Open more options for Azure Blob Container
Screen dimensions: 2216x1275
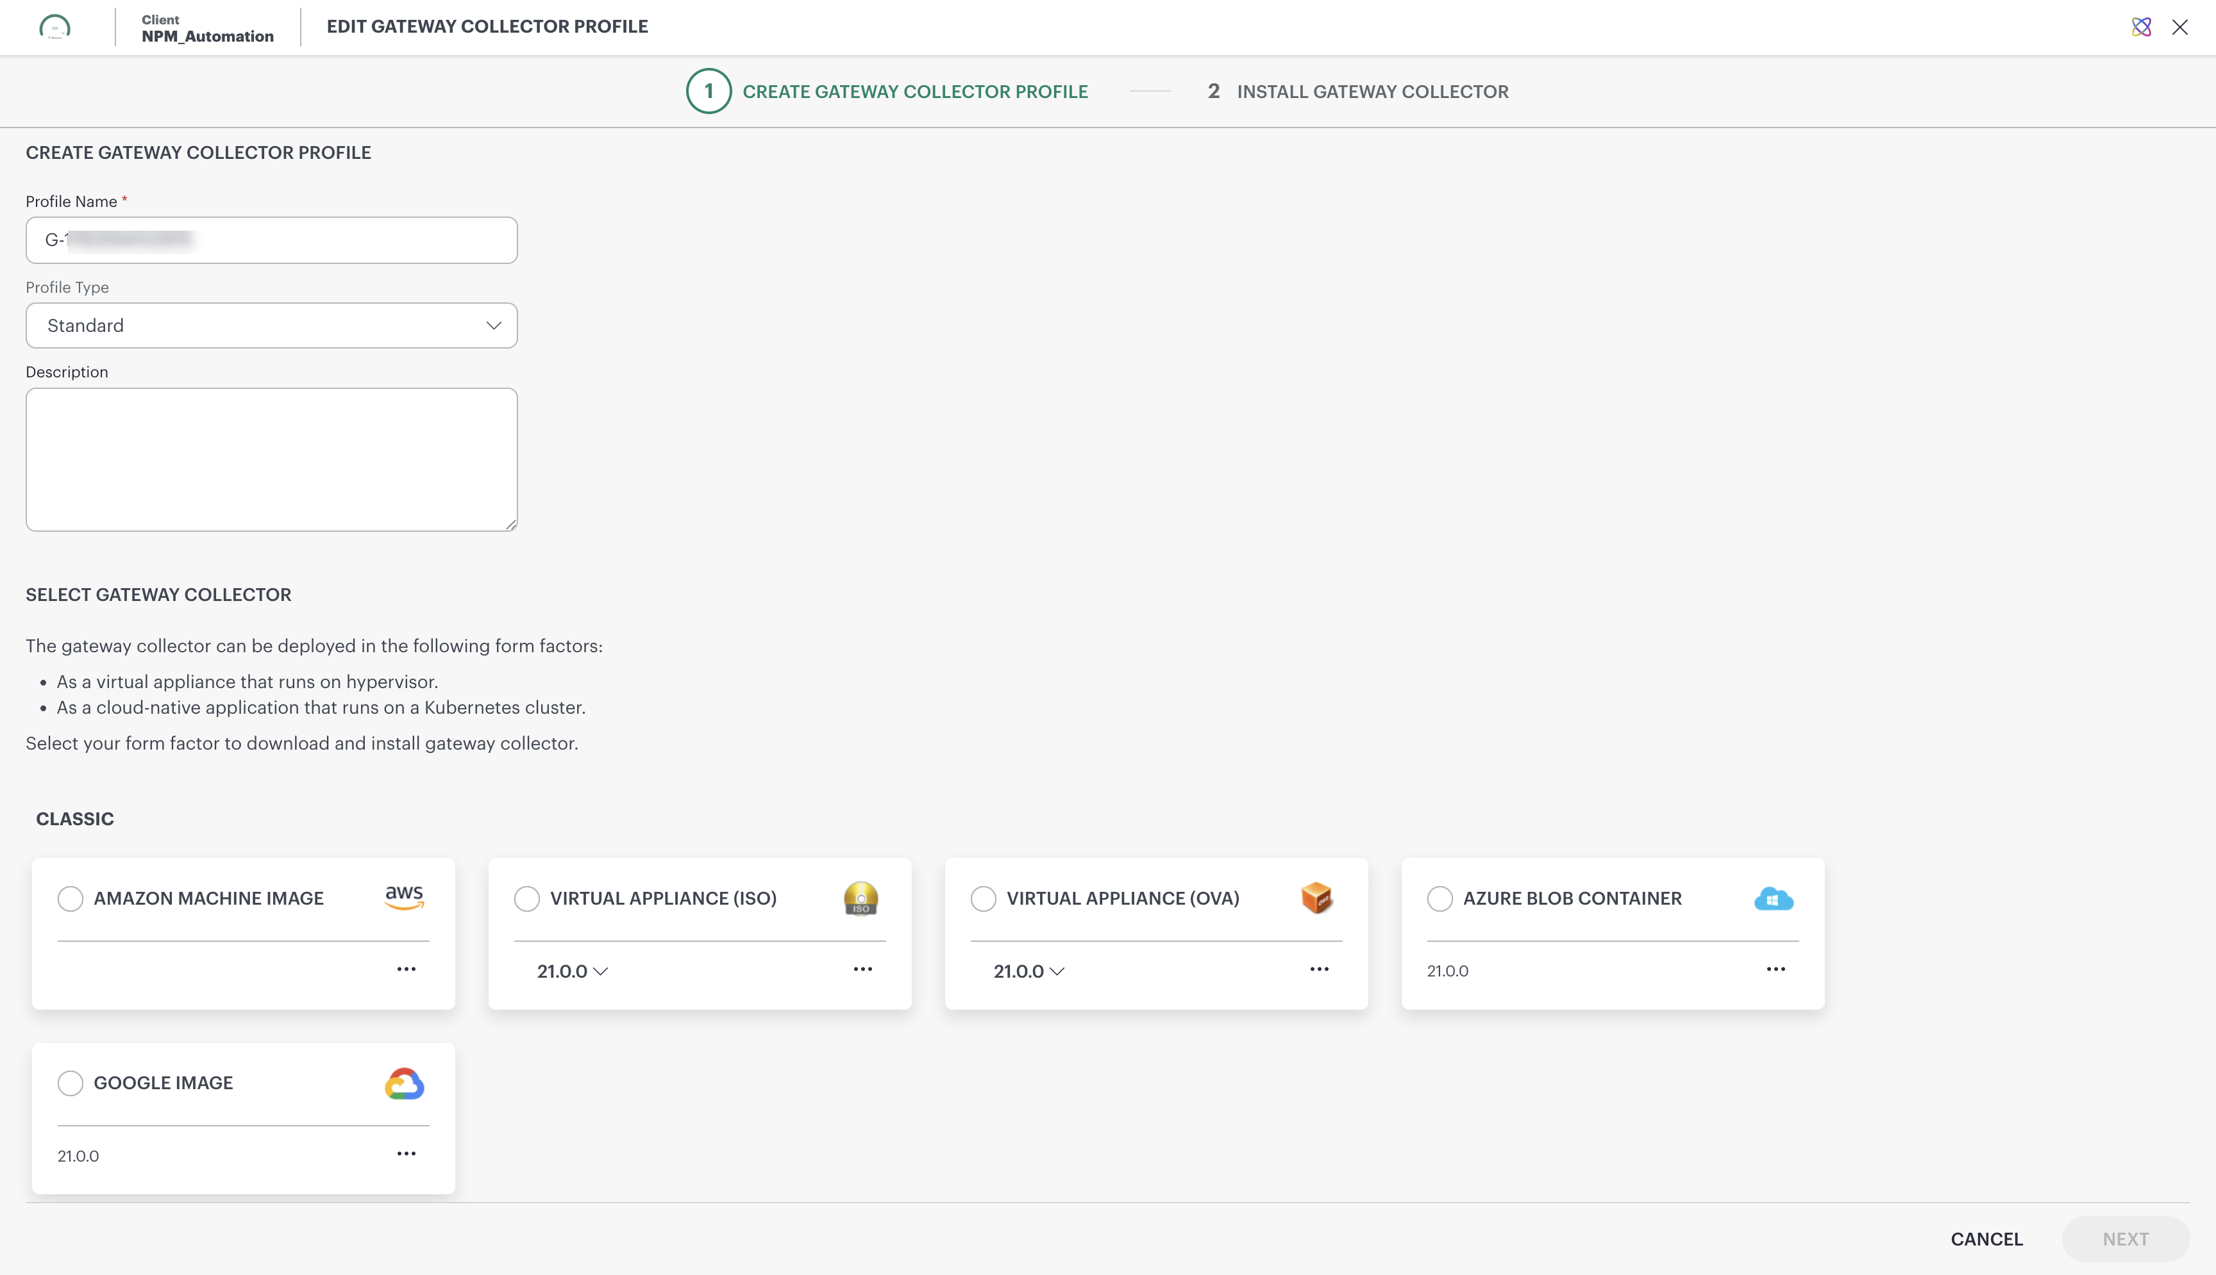click(1775, 969)
